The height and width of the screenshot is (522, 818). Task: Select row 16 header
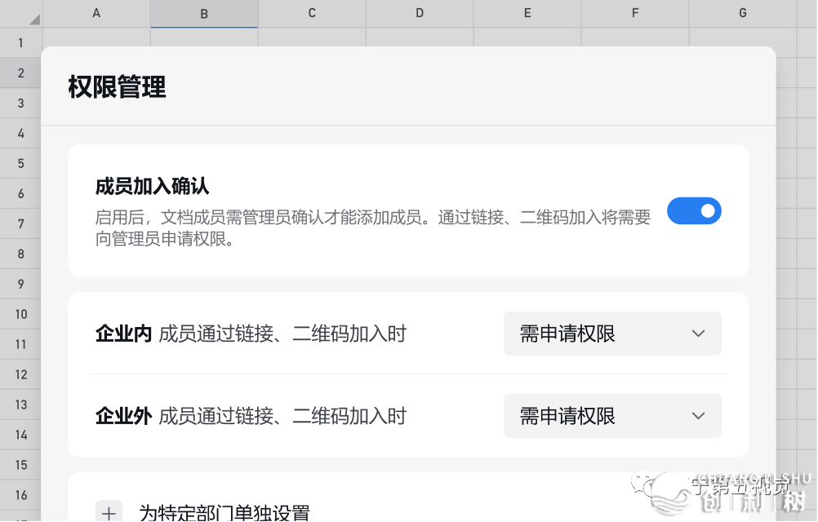pos(21,495)
